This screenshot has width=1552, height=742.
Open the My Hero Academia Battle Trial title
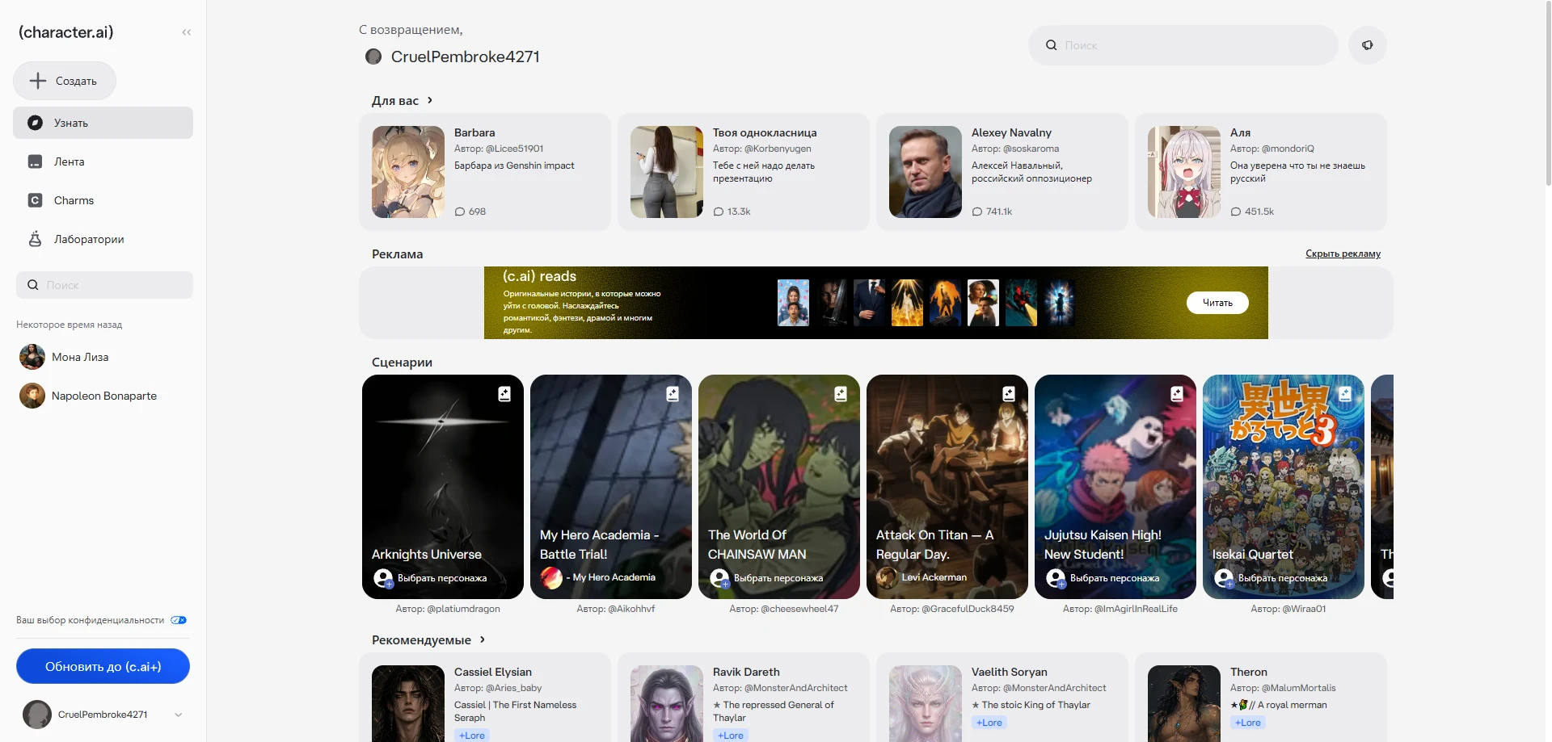point(599,544)
